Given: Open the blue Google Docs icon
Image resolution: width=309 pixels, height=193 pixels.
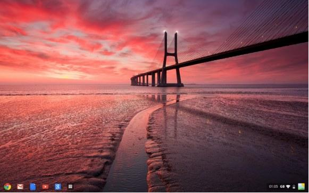Looking at the screenshot, I should [x=33, y=187].
